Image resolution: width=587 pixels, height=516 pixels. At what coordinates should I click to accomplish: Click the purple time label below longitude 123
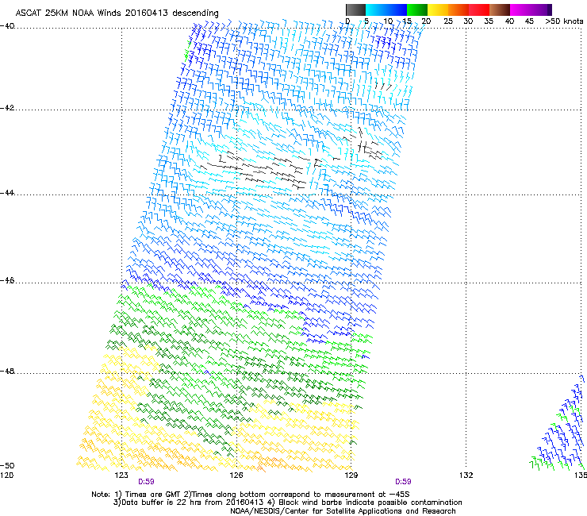click(x=147, y=482)
